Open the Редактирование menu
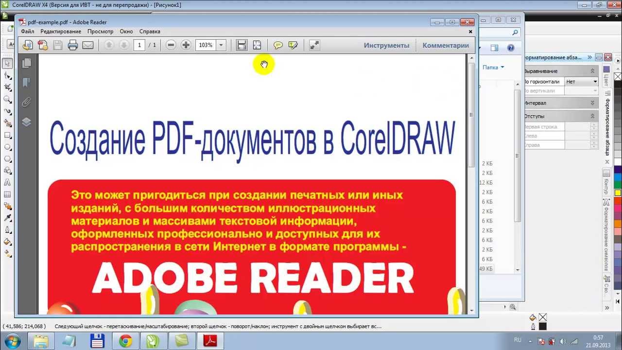The width and height of the screenshot is (622, 350). [x=61, y=31]
